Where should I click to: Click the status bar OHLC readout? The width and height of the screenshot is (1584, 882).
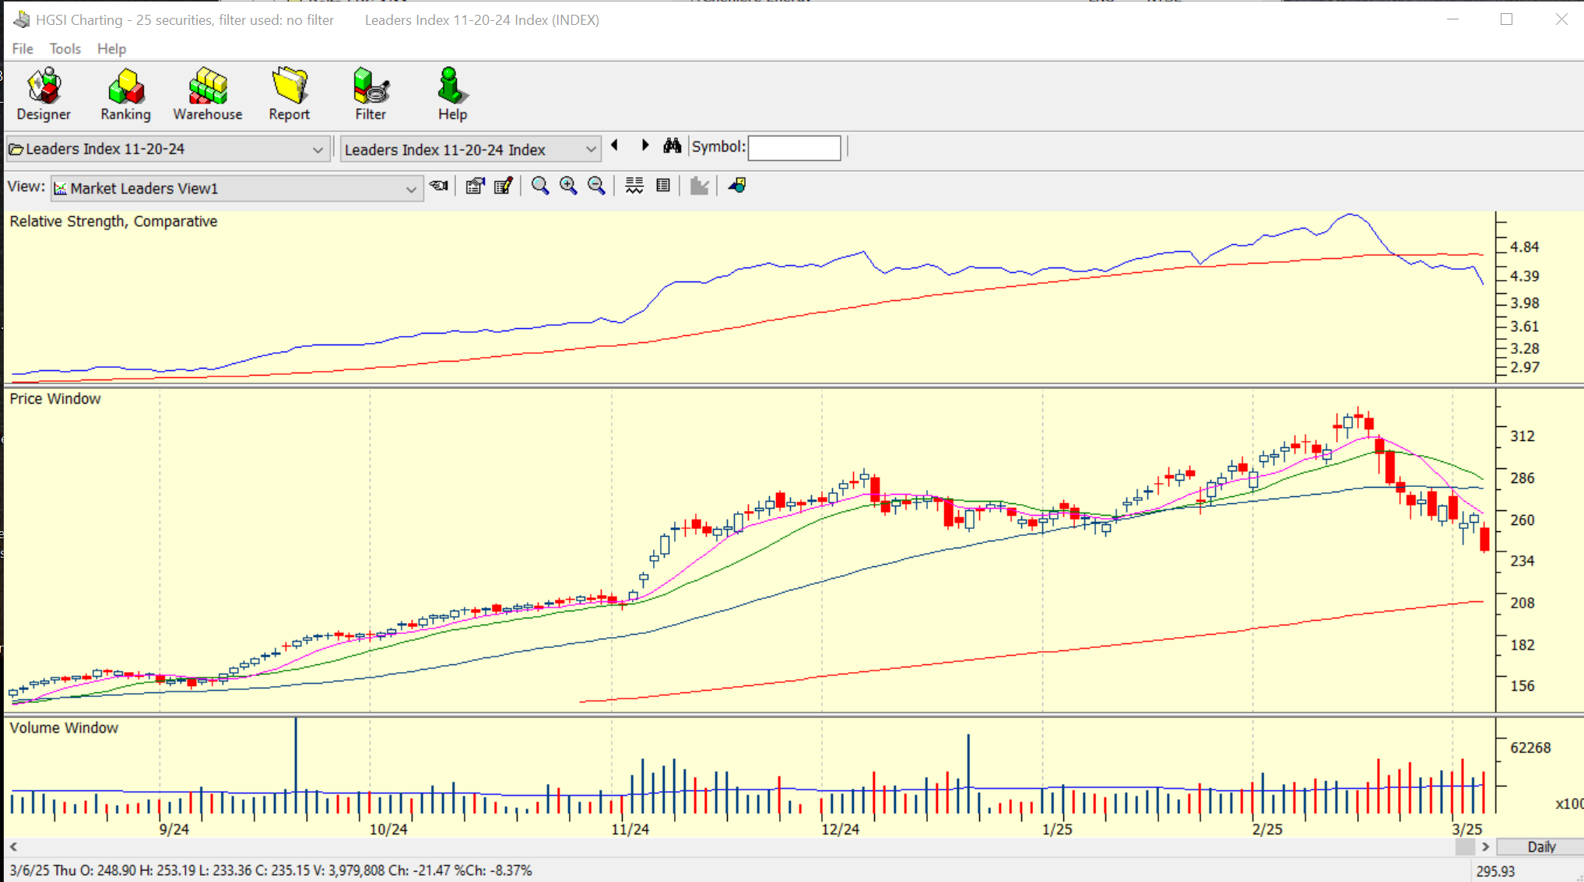tap(271, 871)
